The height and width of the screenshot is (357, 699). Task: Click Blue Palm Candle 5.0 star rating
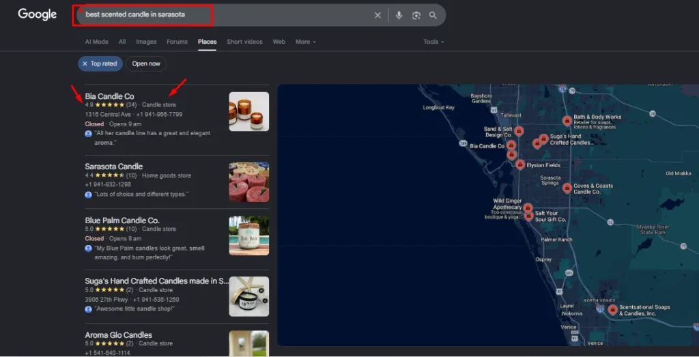point(111,229)
